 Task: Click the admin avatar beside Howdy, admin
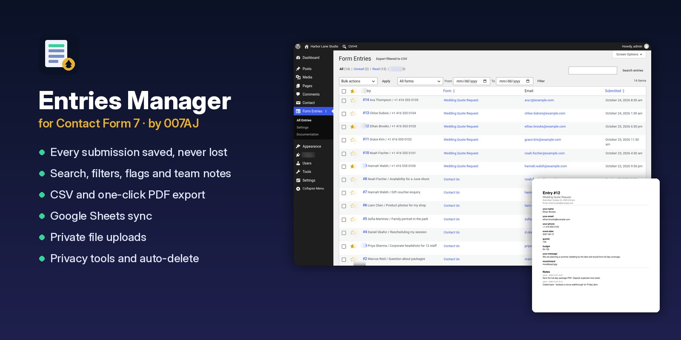(x=647, y=46)
